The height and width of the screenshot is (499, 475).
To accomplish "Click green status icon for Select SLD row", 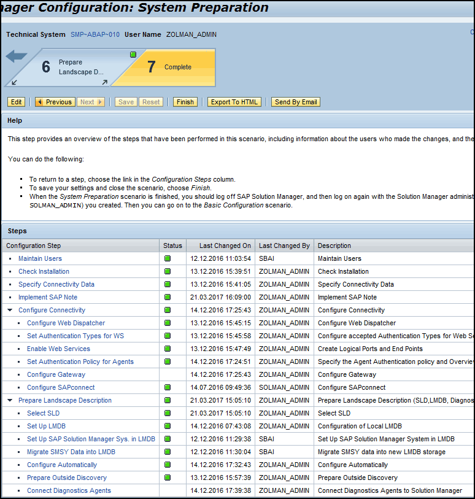I will tap(167, 414).
